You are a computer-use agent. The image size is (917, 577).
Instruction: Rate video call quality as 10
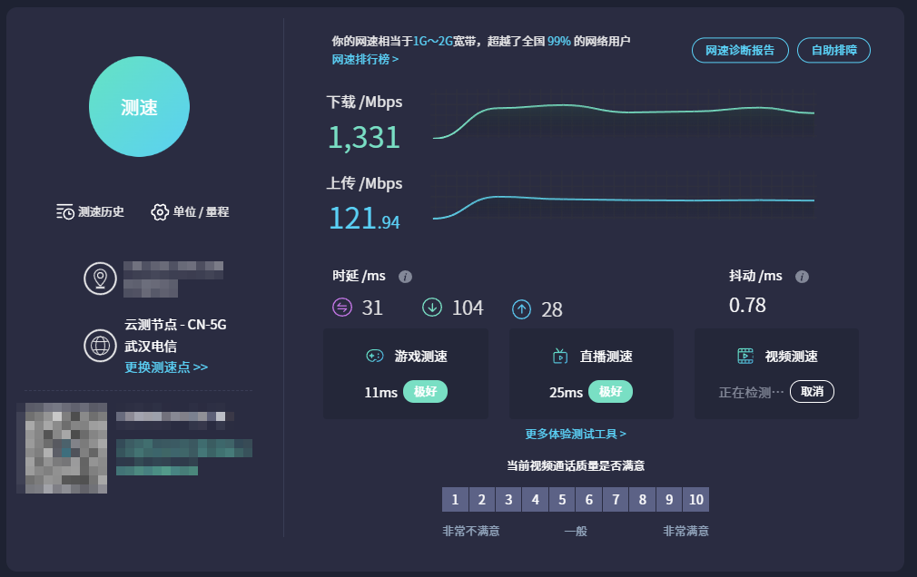point(695,499)
